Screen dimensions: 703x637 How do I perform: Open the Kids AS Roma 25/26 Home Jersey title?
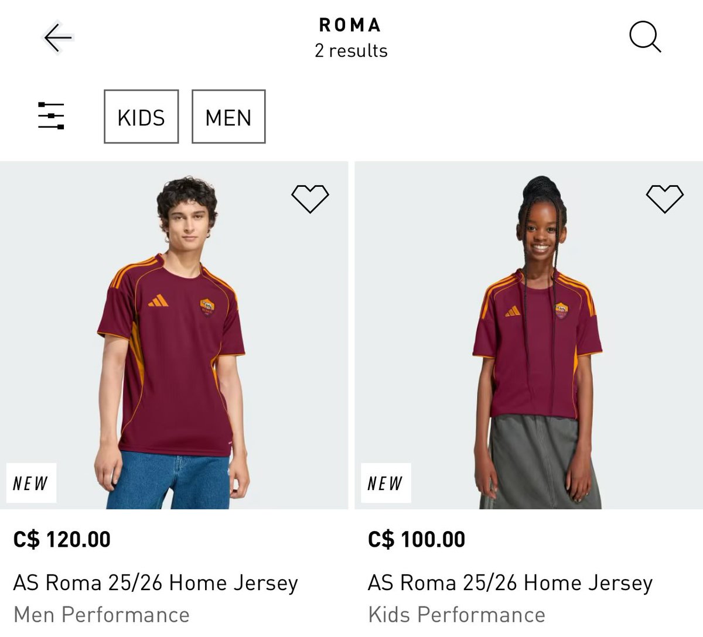(x=510, y=583)
